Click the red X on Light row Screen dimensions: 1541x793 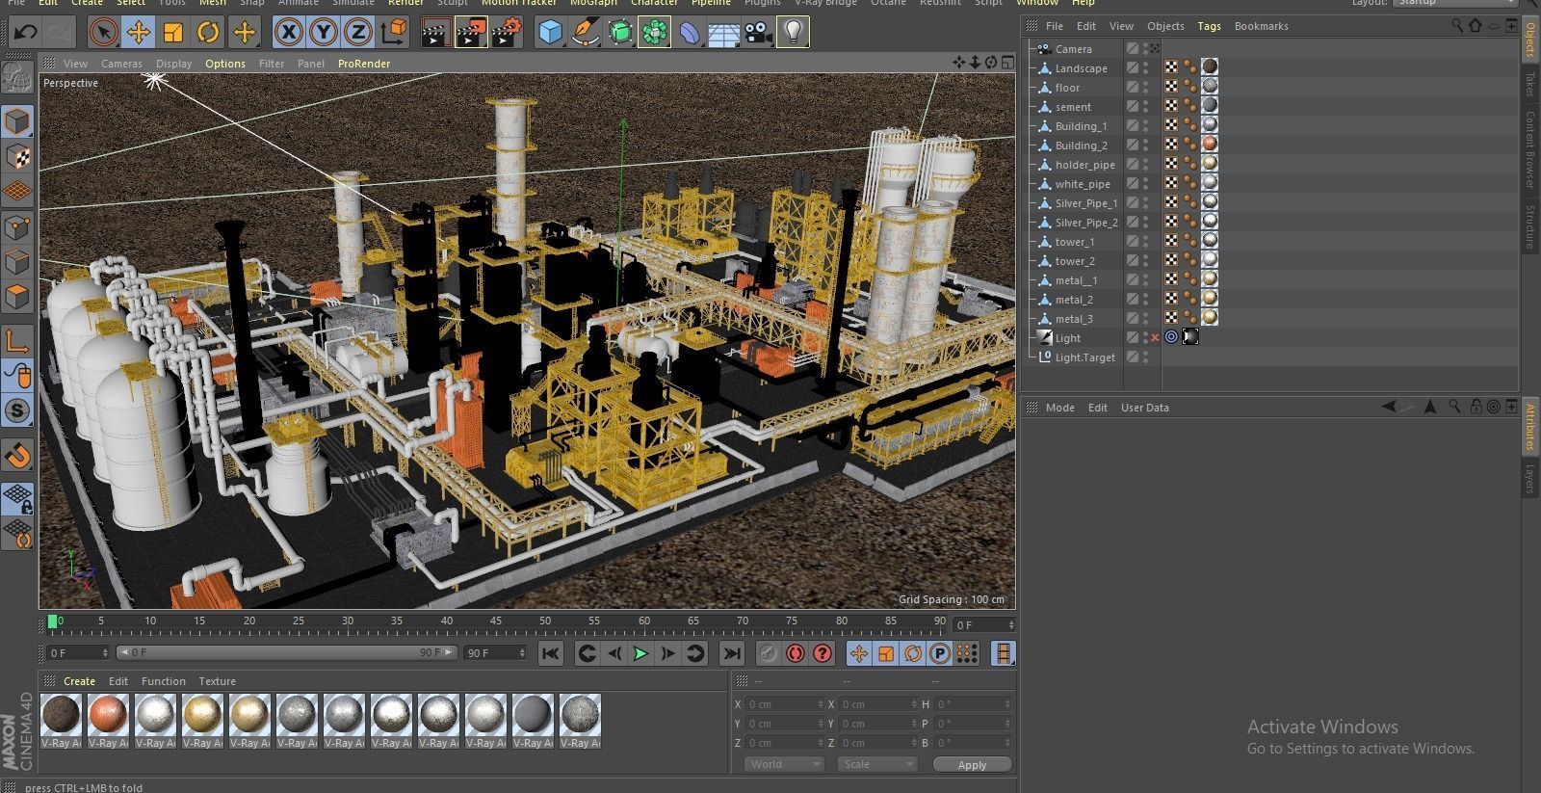click(x=1155, y=337)
